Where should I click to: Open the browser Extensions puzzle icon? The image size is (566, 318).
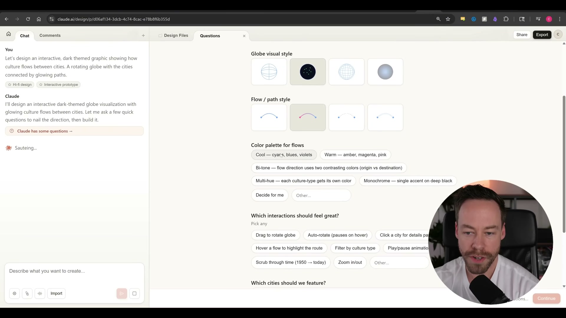(x=506, y=19)
